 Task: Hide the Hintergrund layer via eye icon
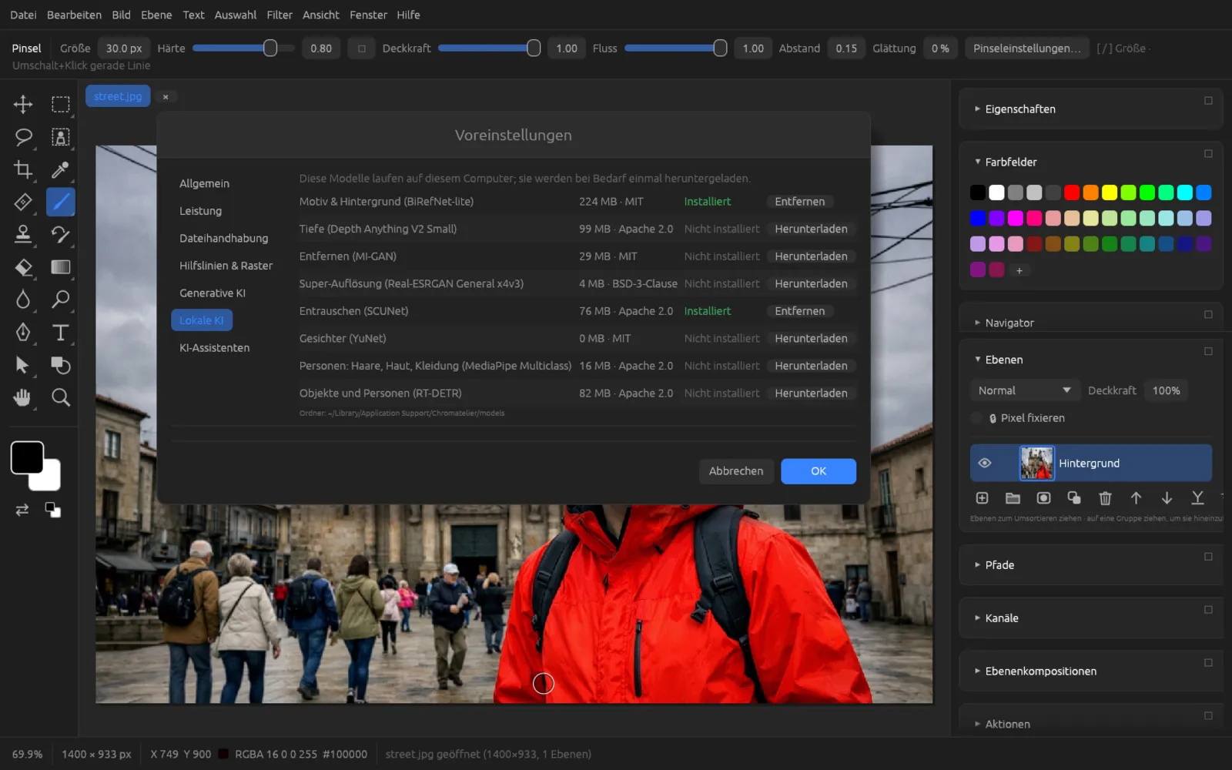984,463
